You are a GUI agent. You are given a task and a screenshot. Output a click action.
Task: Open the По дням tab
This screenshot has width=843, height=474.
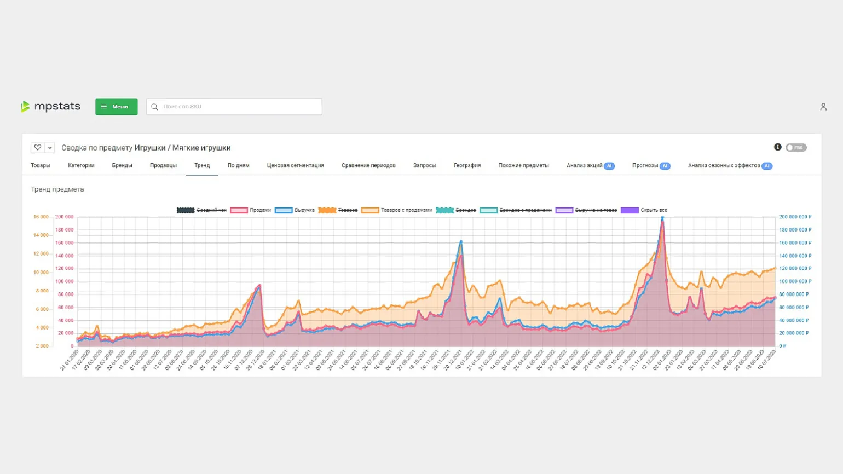pos(238,165)
